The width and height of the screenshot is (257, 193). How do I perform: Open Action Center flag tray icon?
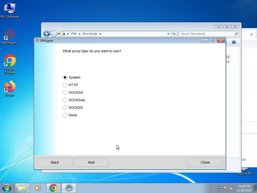coord(226,188)
